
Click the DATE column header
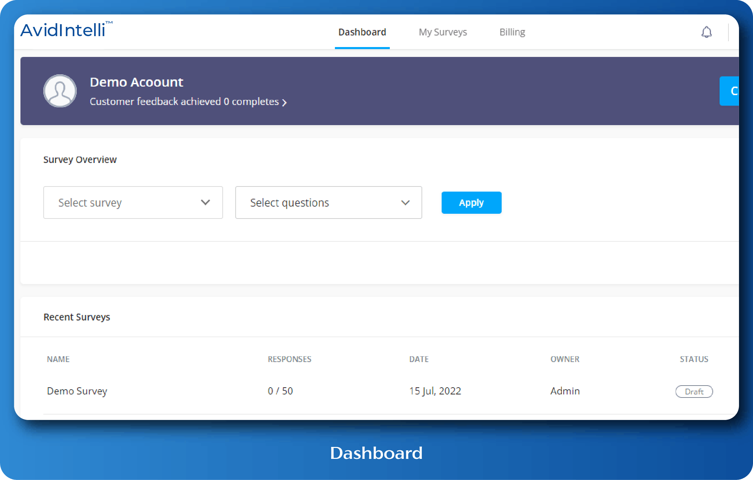419,359
